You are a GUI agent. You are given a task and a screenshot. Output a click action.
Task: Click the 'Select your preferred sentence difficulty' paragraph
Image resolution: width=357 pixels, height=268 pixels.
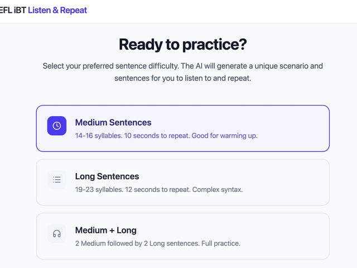(183, 72)
